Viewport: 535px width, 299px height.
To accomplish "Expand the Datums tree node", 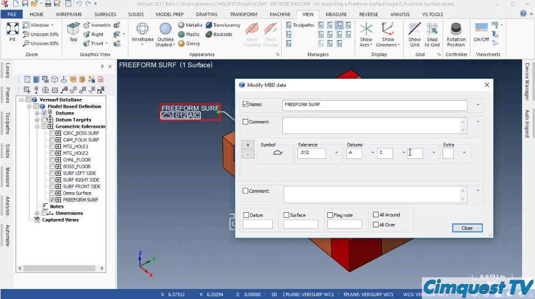I will tap(37, 113).
